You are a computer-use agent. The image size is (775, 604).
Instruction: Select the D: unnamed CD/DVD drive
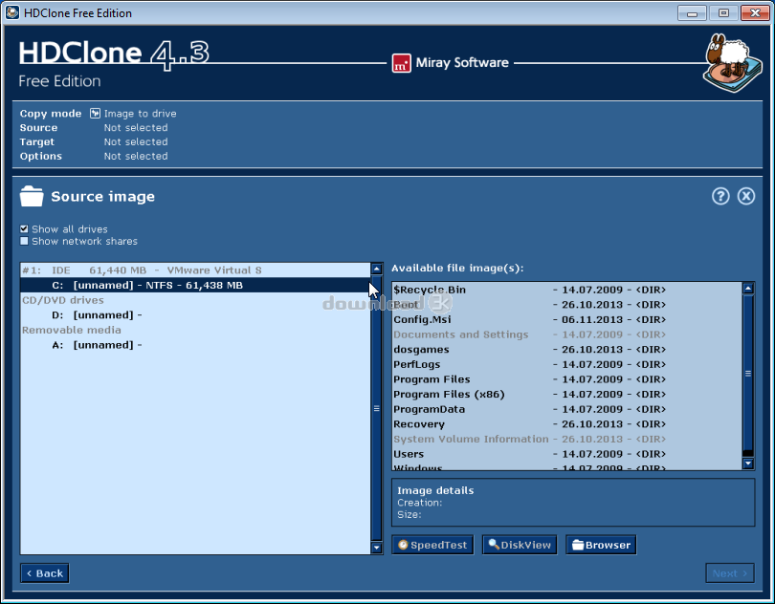(x=195, y=315)
